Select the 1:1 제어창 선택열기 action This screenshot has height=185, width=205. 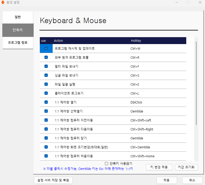coord(69,111)
